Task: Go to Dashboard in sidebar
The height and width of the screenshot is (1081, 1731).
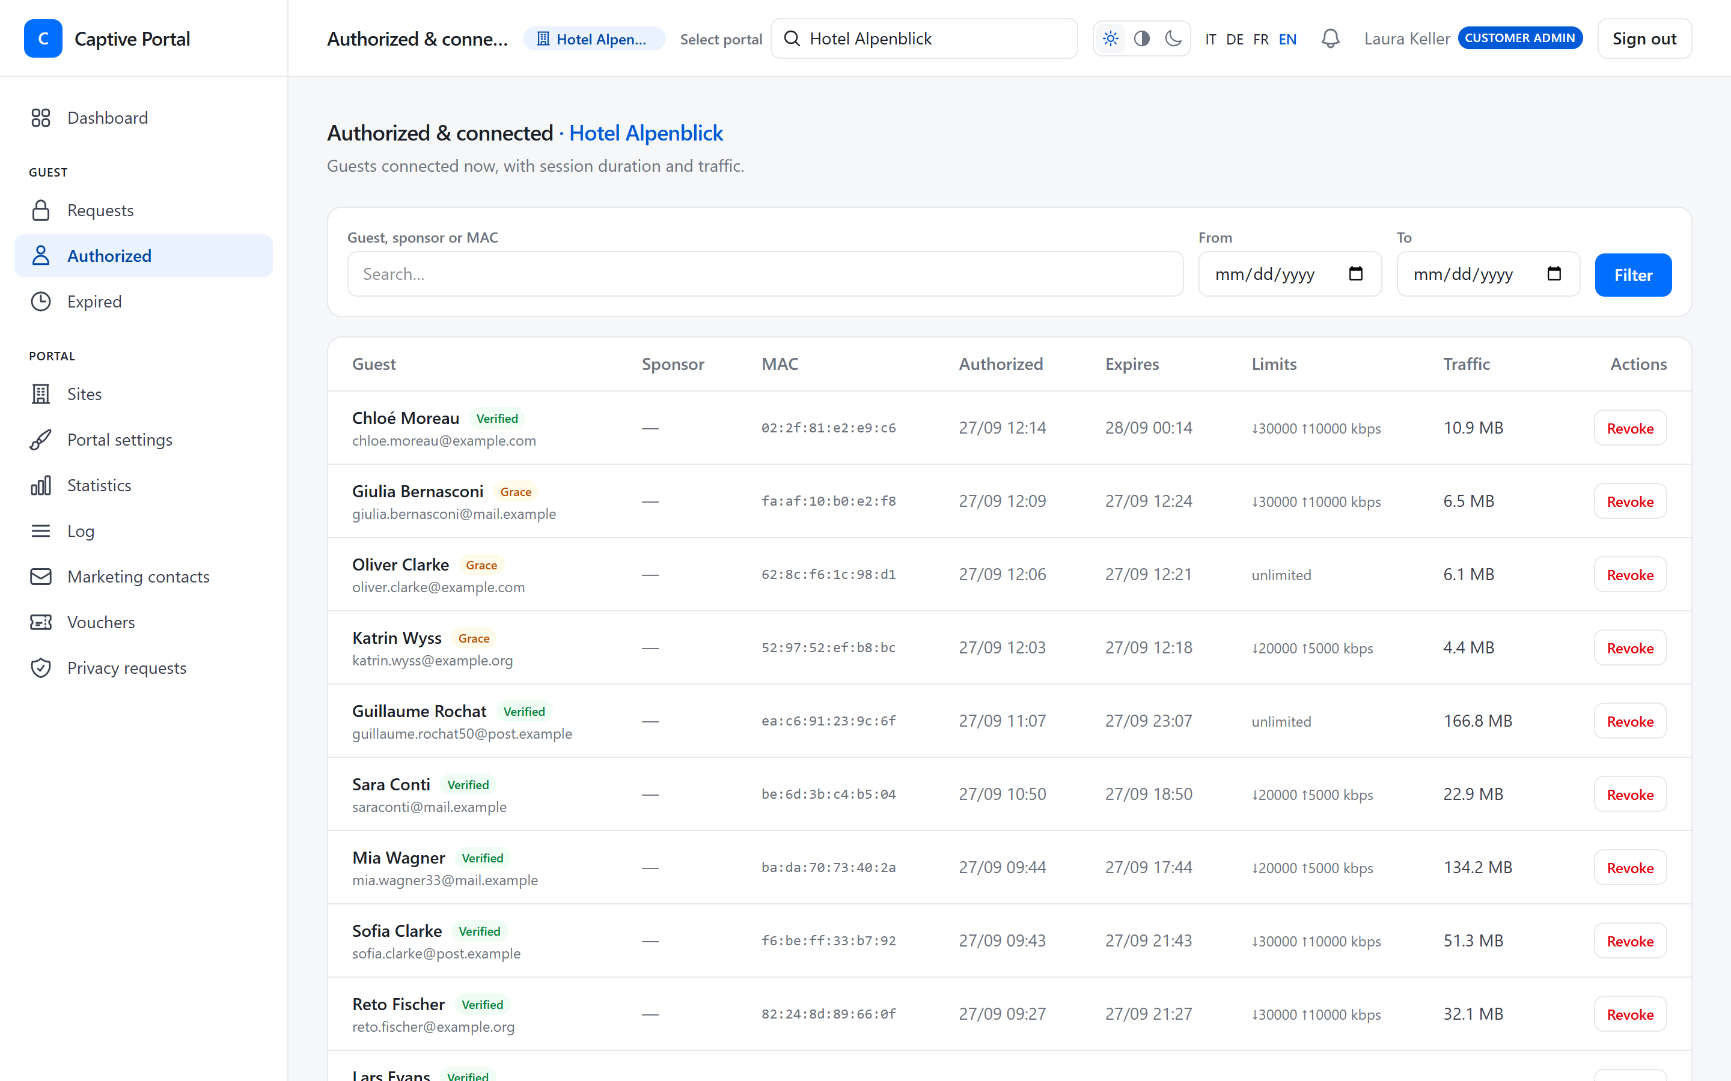Action: pos(144,118)
